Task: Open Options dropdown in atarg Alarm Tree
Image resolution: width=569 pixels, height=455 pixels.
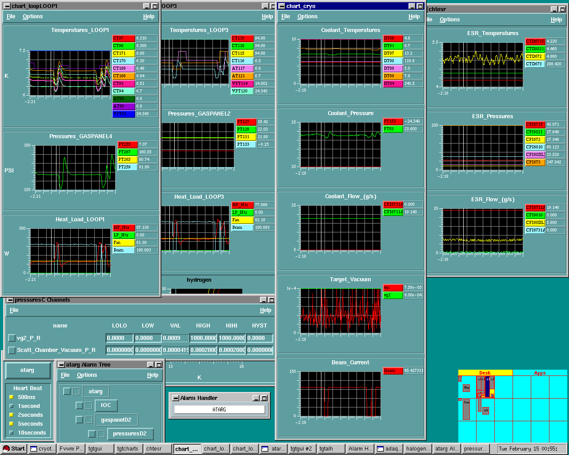Action: click(87, 375)
